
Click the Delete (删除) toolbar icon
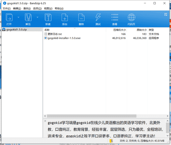pyautogui.click(x=81, y=17)
